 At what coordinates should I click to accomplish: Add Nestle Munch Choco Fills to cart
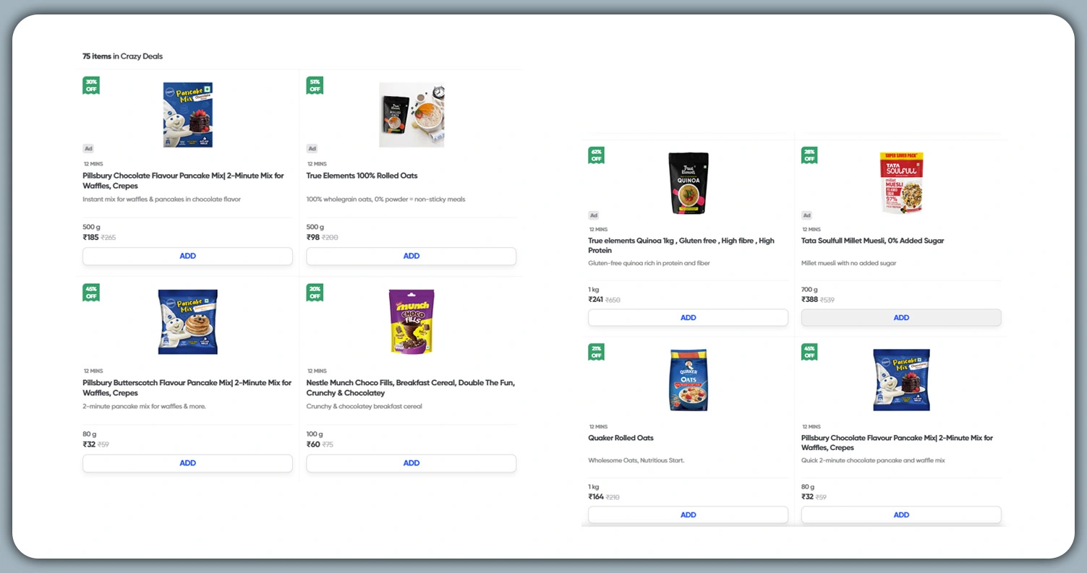pyautogui.click(x=411, y=462)
